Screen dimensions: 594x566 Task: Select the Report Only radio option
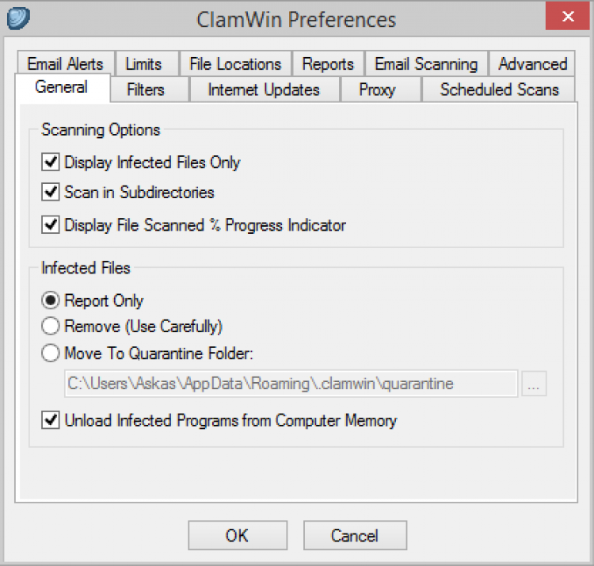click(51, 301)
